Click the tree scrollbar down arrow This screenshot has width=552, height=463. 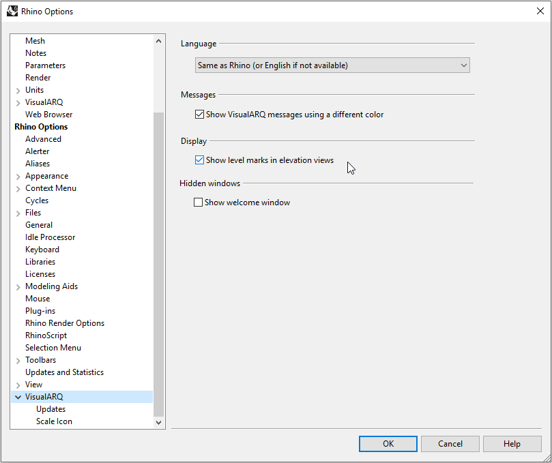click(x=159, y=423)
